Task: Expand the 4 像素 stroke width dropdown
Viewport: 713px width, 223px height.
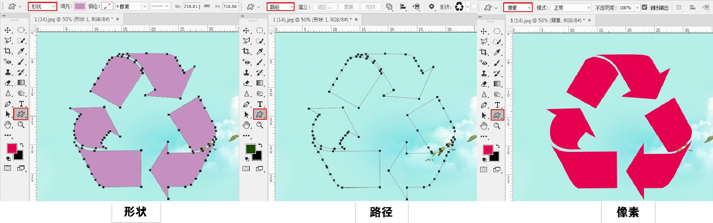Action: click(x=145, y=6)
